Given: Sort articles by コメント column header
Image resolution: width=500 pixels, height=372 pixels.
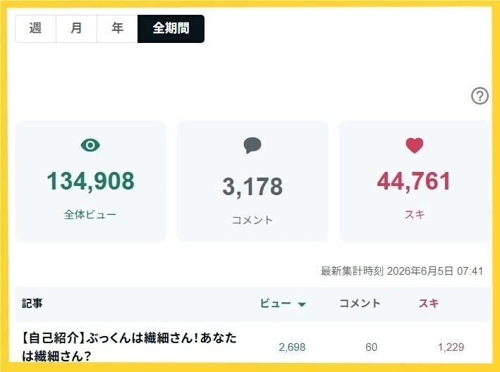Looking at the screenshot, I should click(360, 303).
